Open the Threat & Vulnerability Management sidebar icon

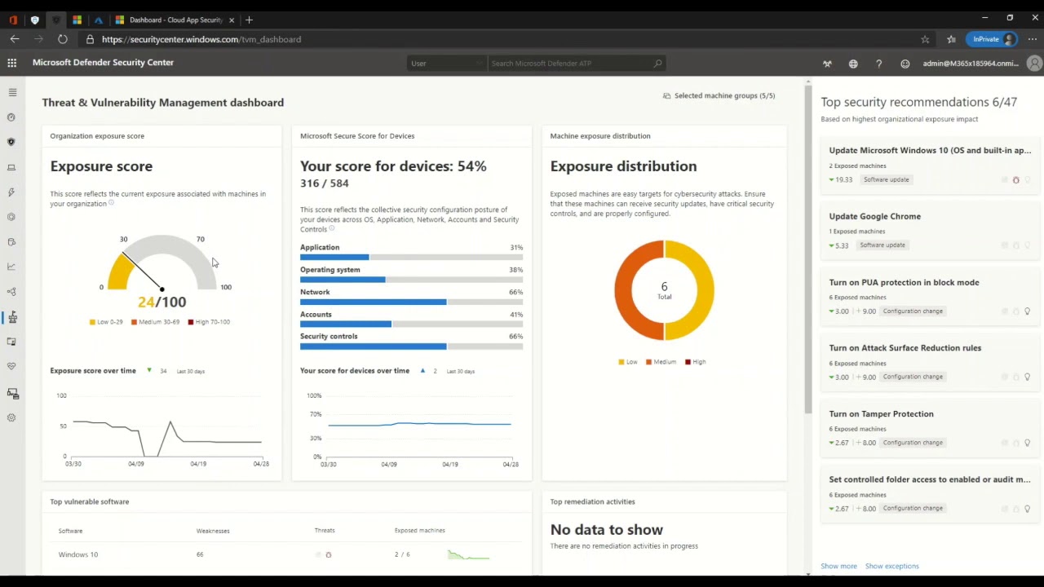(12, 317)
